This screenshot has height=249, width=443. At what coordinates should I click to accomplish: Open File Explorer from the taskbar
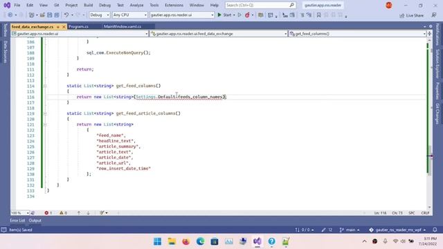(172, 241)
